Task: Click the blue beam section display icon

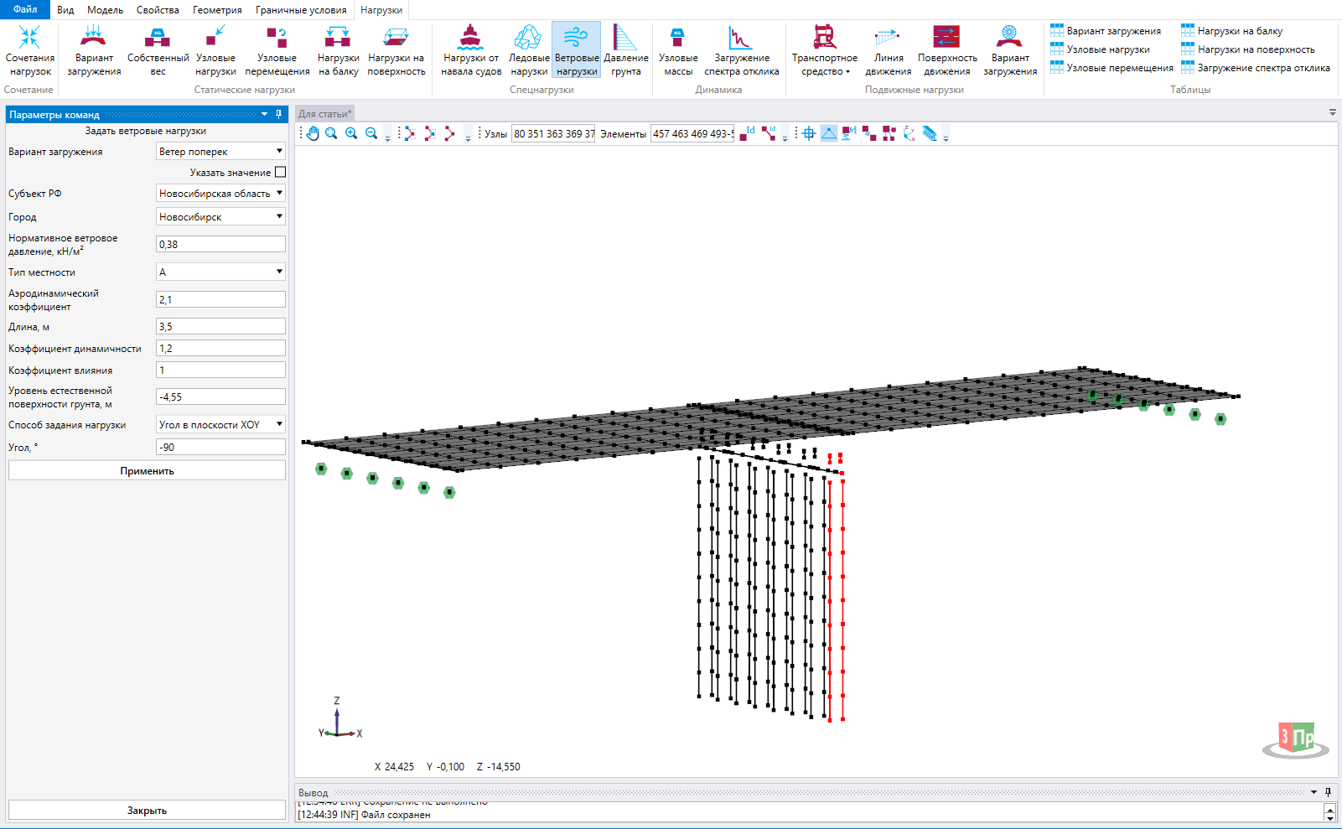Action: click(x=930, y=133)
